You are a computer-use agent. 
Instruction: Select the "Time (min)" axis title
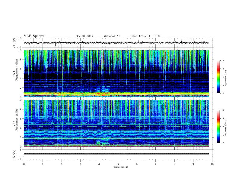point(121,167)
